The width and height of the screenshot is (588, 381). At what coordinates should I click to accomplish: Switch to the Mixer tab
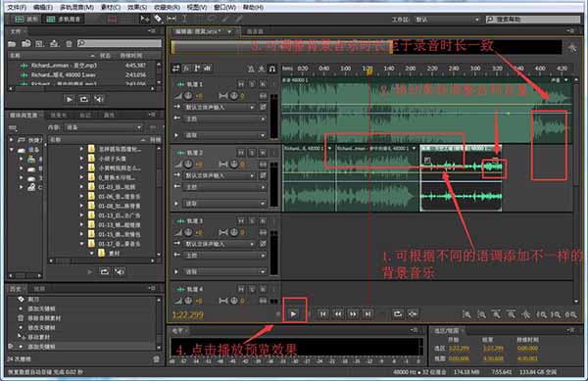click(255, 31)
